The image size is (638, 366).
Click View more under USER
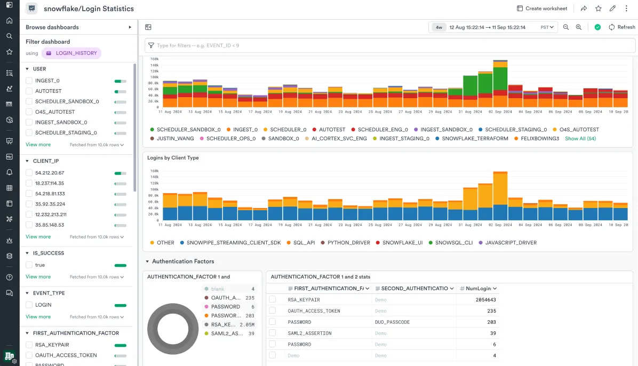(38, 145)
